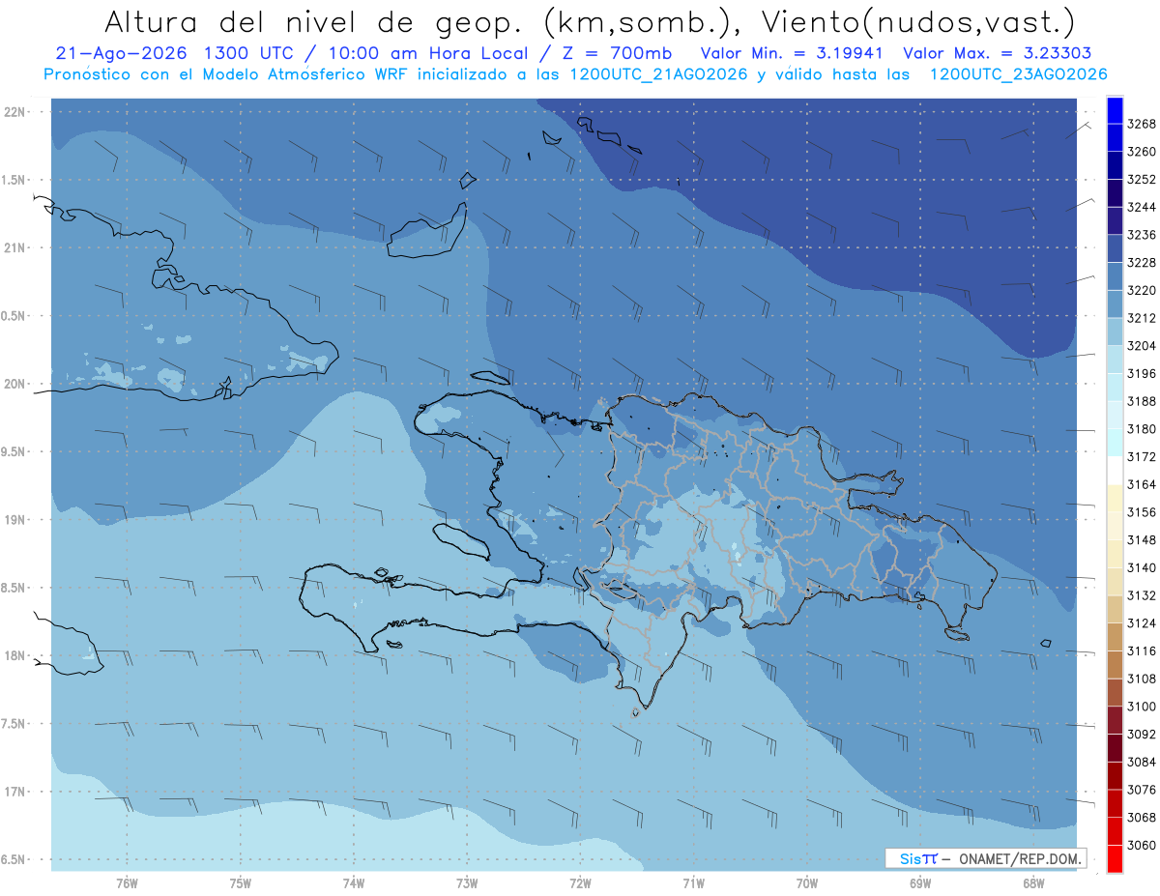Click 'Valor Min. = 3.19941'

[x=793, y=53]
